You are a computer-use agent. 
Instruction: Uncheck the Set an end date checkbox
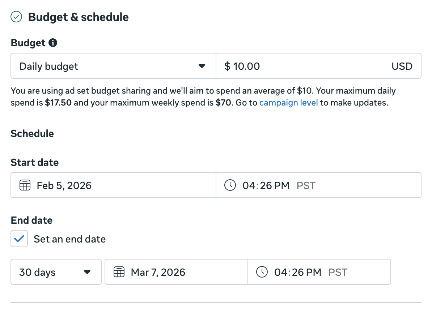(19, 239)
